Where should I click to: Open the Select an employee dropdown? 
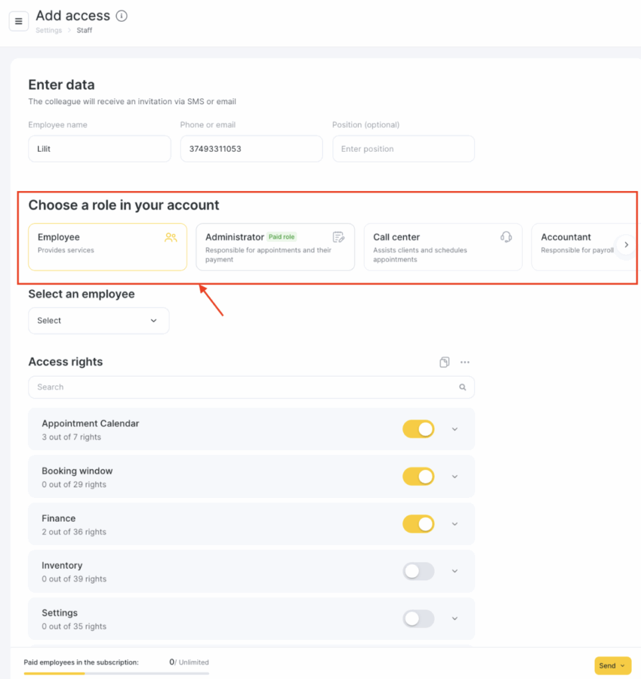click(99, 320)
